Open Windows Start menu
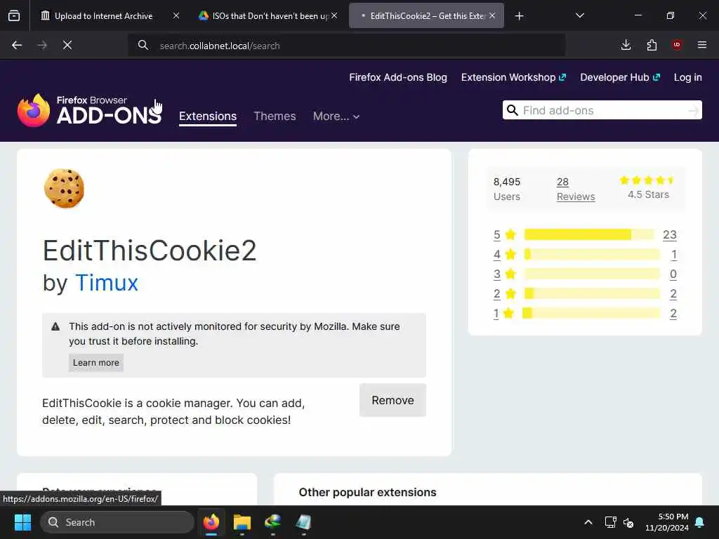 coord(22,522)
